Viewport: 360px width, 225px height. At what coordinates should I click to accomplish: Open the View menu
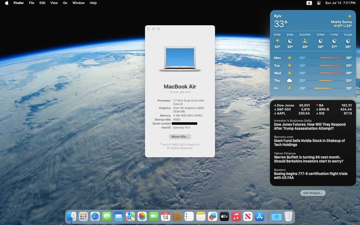[x=54, y=3]
